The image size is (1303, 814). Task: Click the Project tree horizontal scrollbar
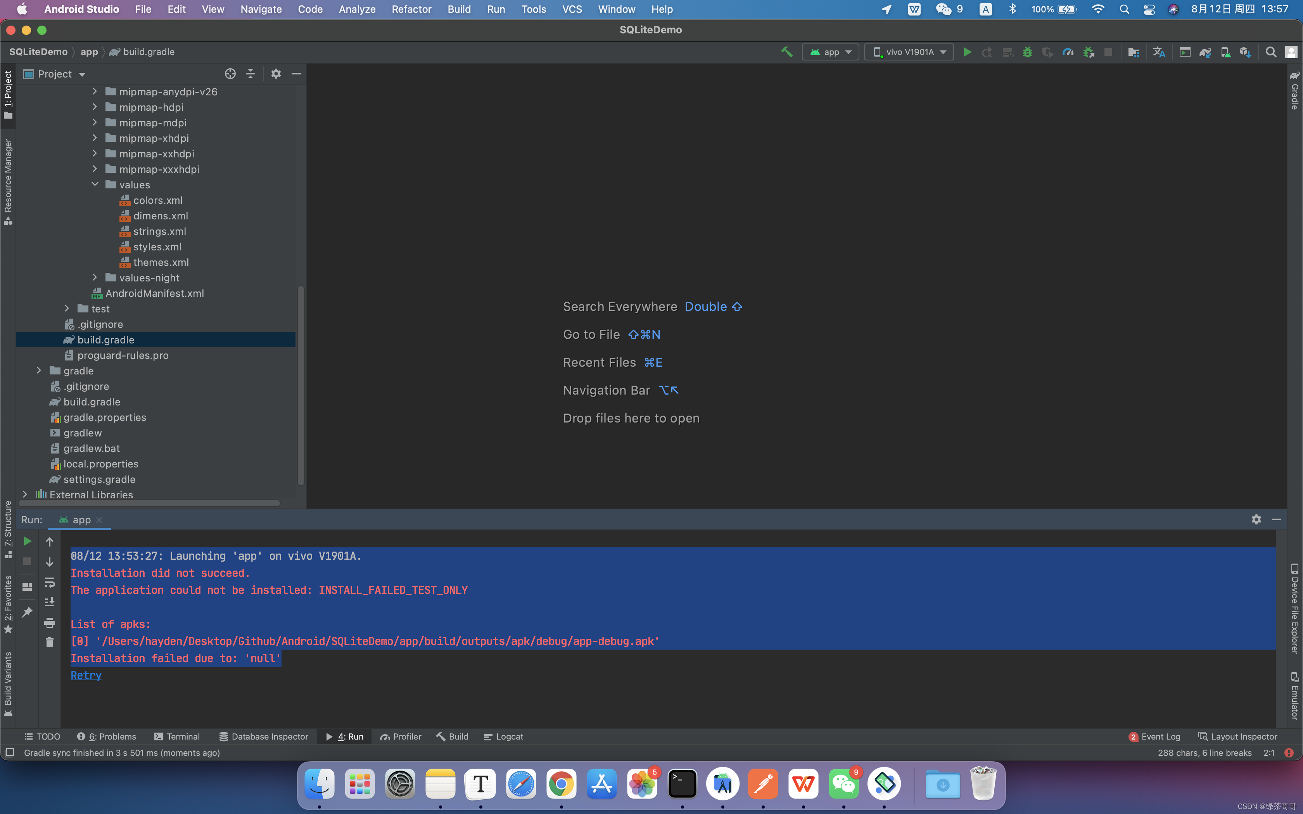[x=149, y=503]
